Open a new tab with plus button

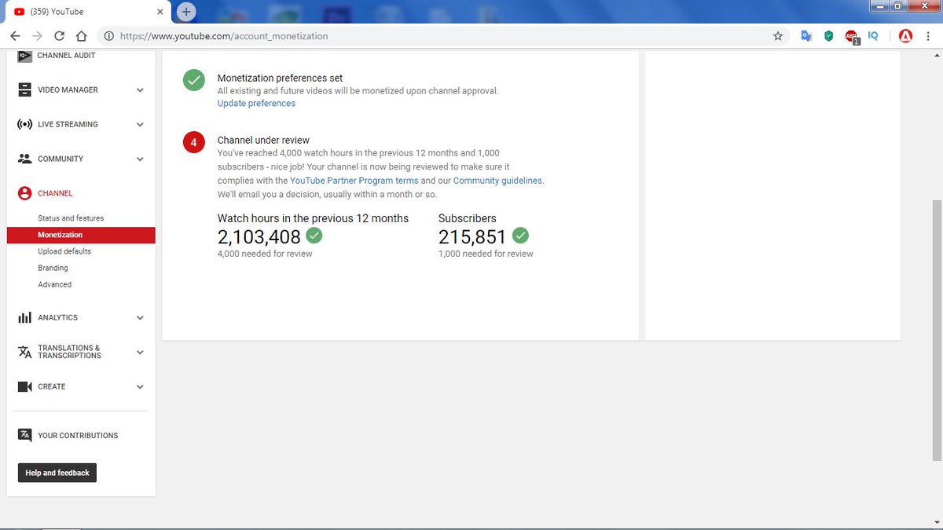click(x=186, y=12)
